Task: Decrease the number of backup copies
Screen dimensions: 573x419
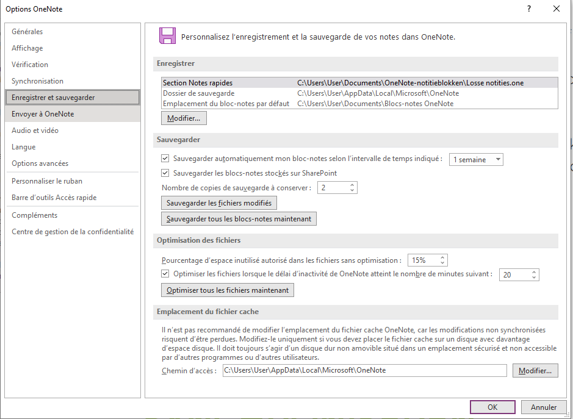Action: coord(352,190)
